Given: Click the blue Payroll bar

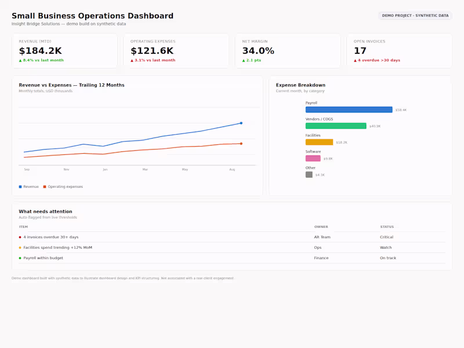Looking at the screenshot, I should [349, 110].
